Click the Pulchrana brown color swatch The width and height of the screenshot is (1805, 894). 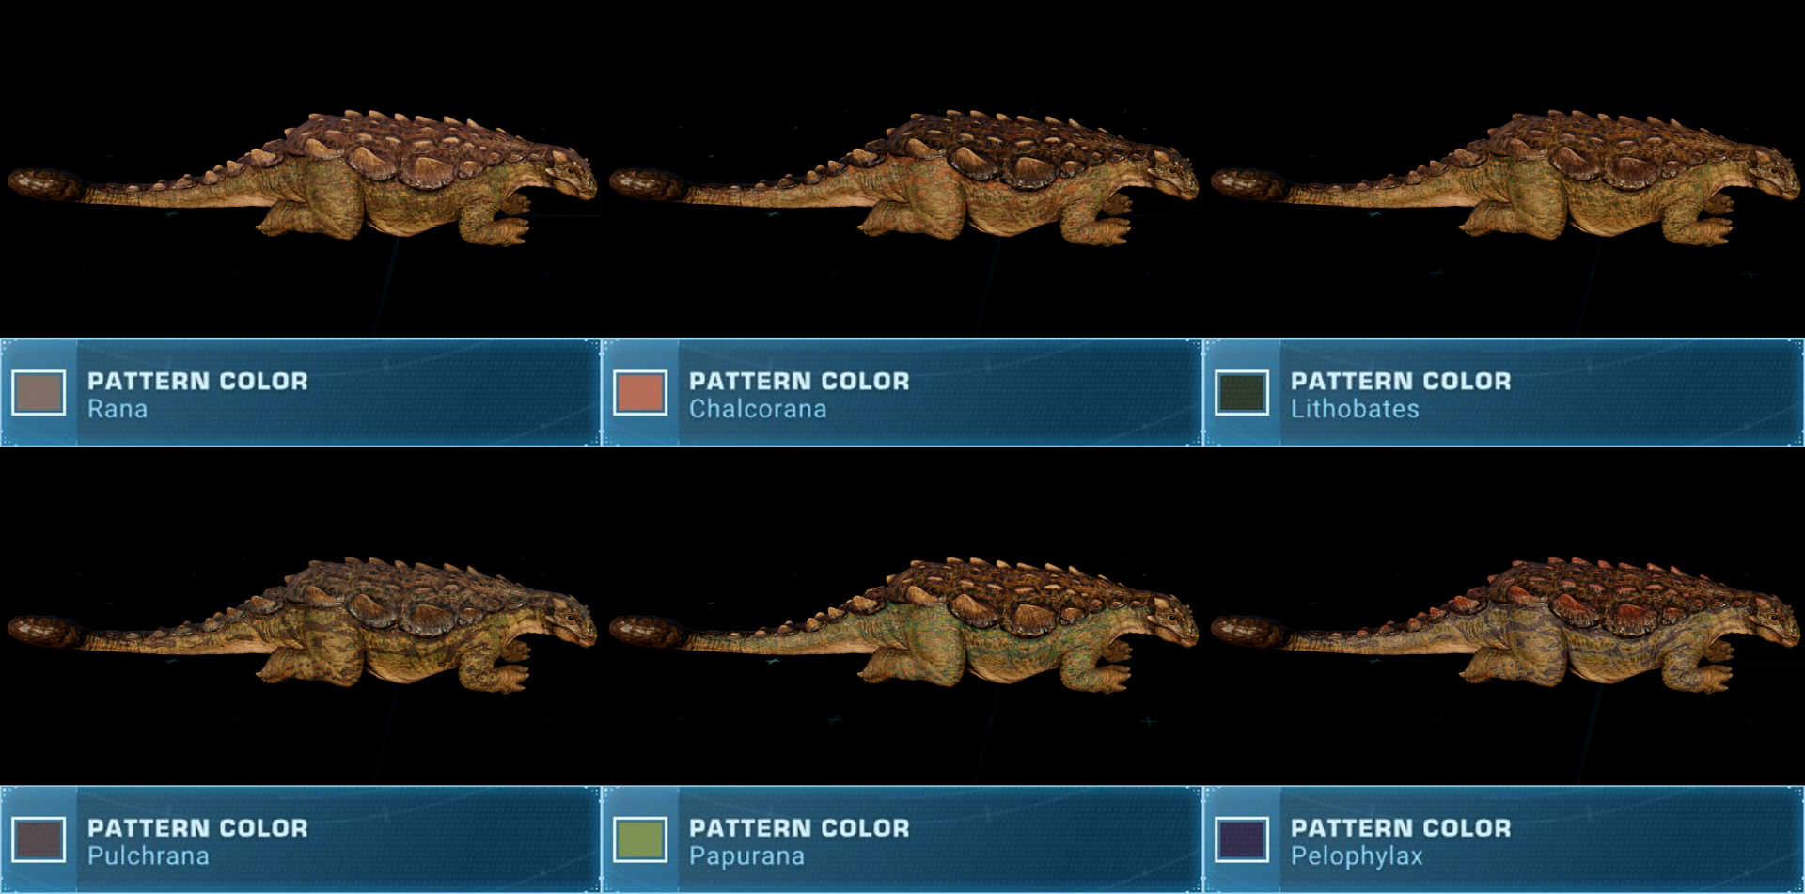39,839
